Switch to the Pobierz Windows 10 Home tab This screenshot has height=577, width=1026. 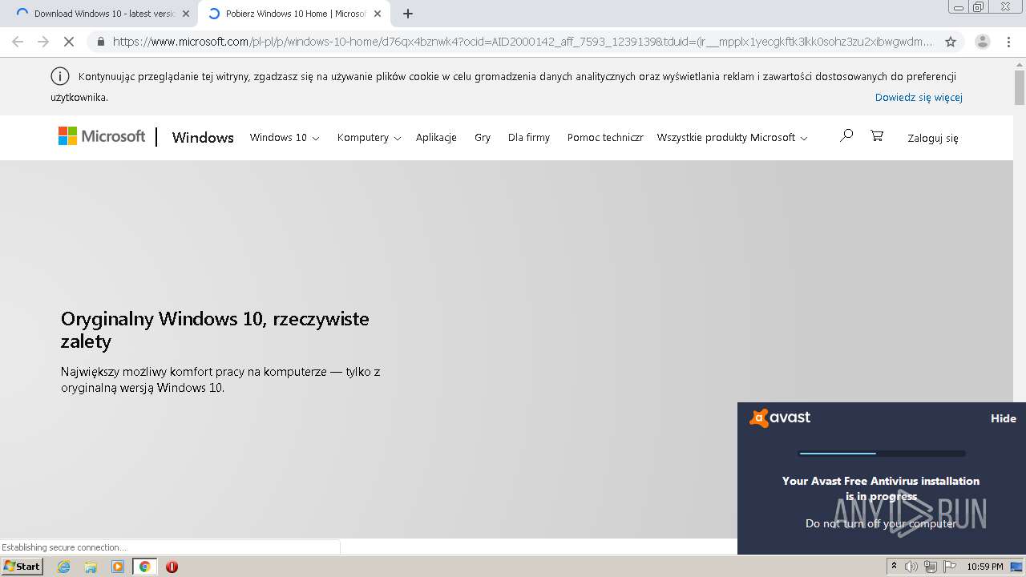pyautogui.click(x=295, y=14)
